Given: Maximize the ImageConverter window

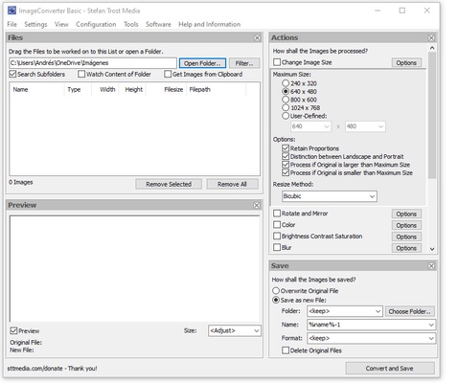Looking at the screenshot, I should coord(402,11).
